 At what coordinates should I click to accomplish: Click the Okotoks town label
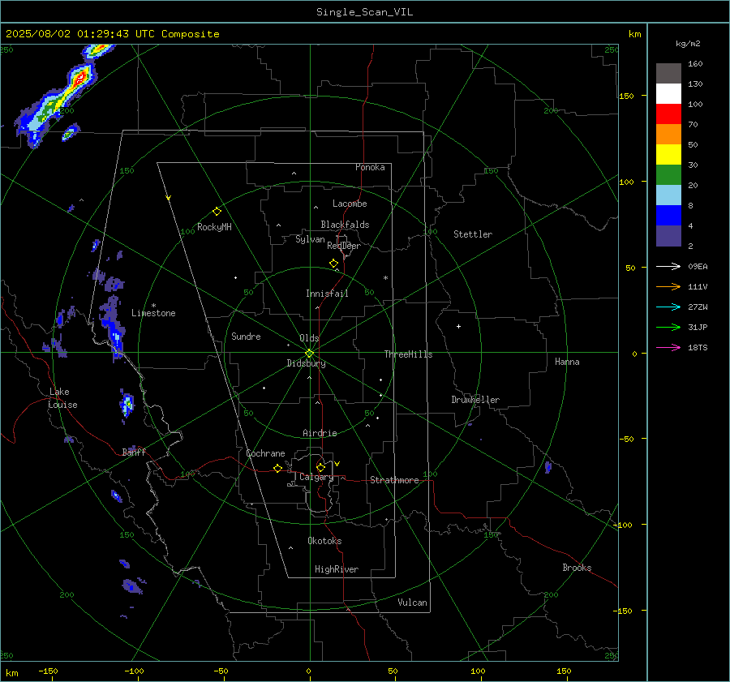coord(324,541)
